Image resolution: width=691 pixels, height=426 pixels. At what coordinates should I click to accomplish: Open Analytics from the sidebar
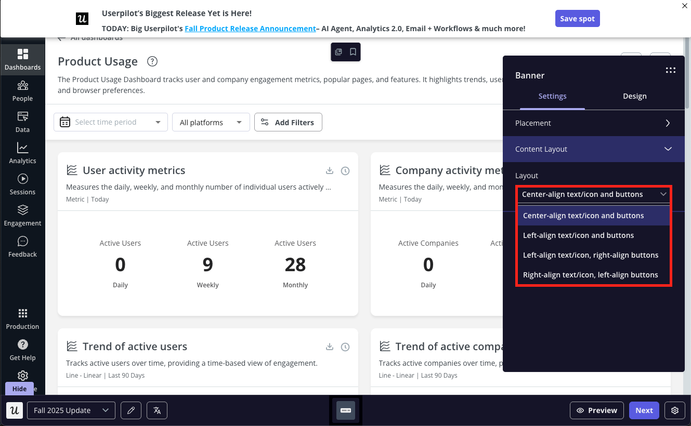(22, 153)
